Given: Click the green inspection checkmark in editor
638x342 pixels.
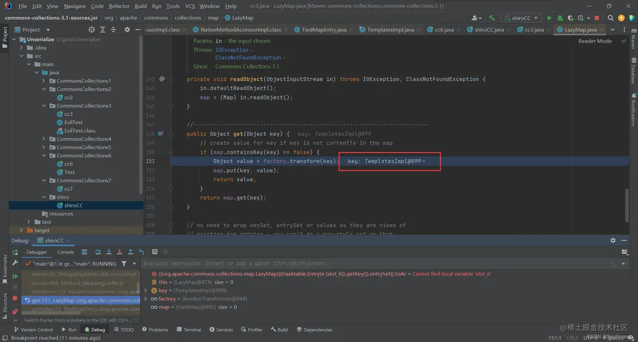Looking at the screenshot, I should 624,41.
